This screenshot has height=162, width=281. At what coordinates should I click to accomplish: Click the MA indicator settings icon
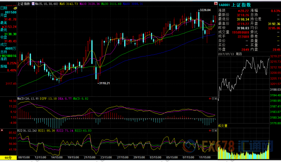tap(33, 4)
